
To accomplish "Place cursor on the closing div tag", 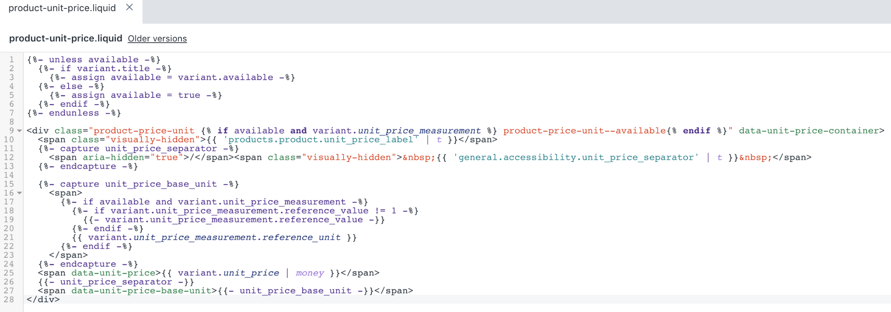I will click(x=43, y=300).
